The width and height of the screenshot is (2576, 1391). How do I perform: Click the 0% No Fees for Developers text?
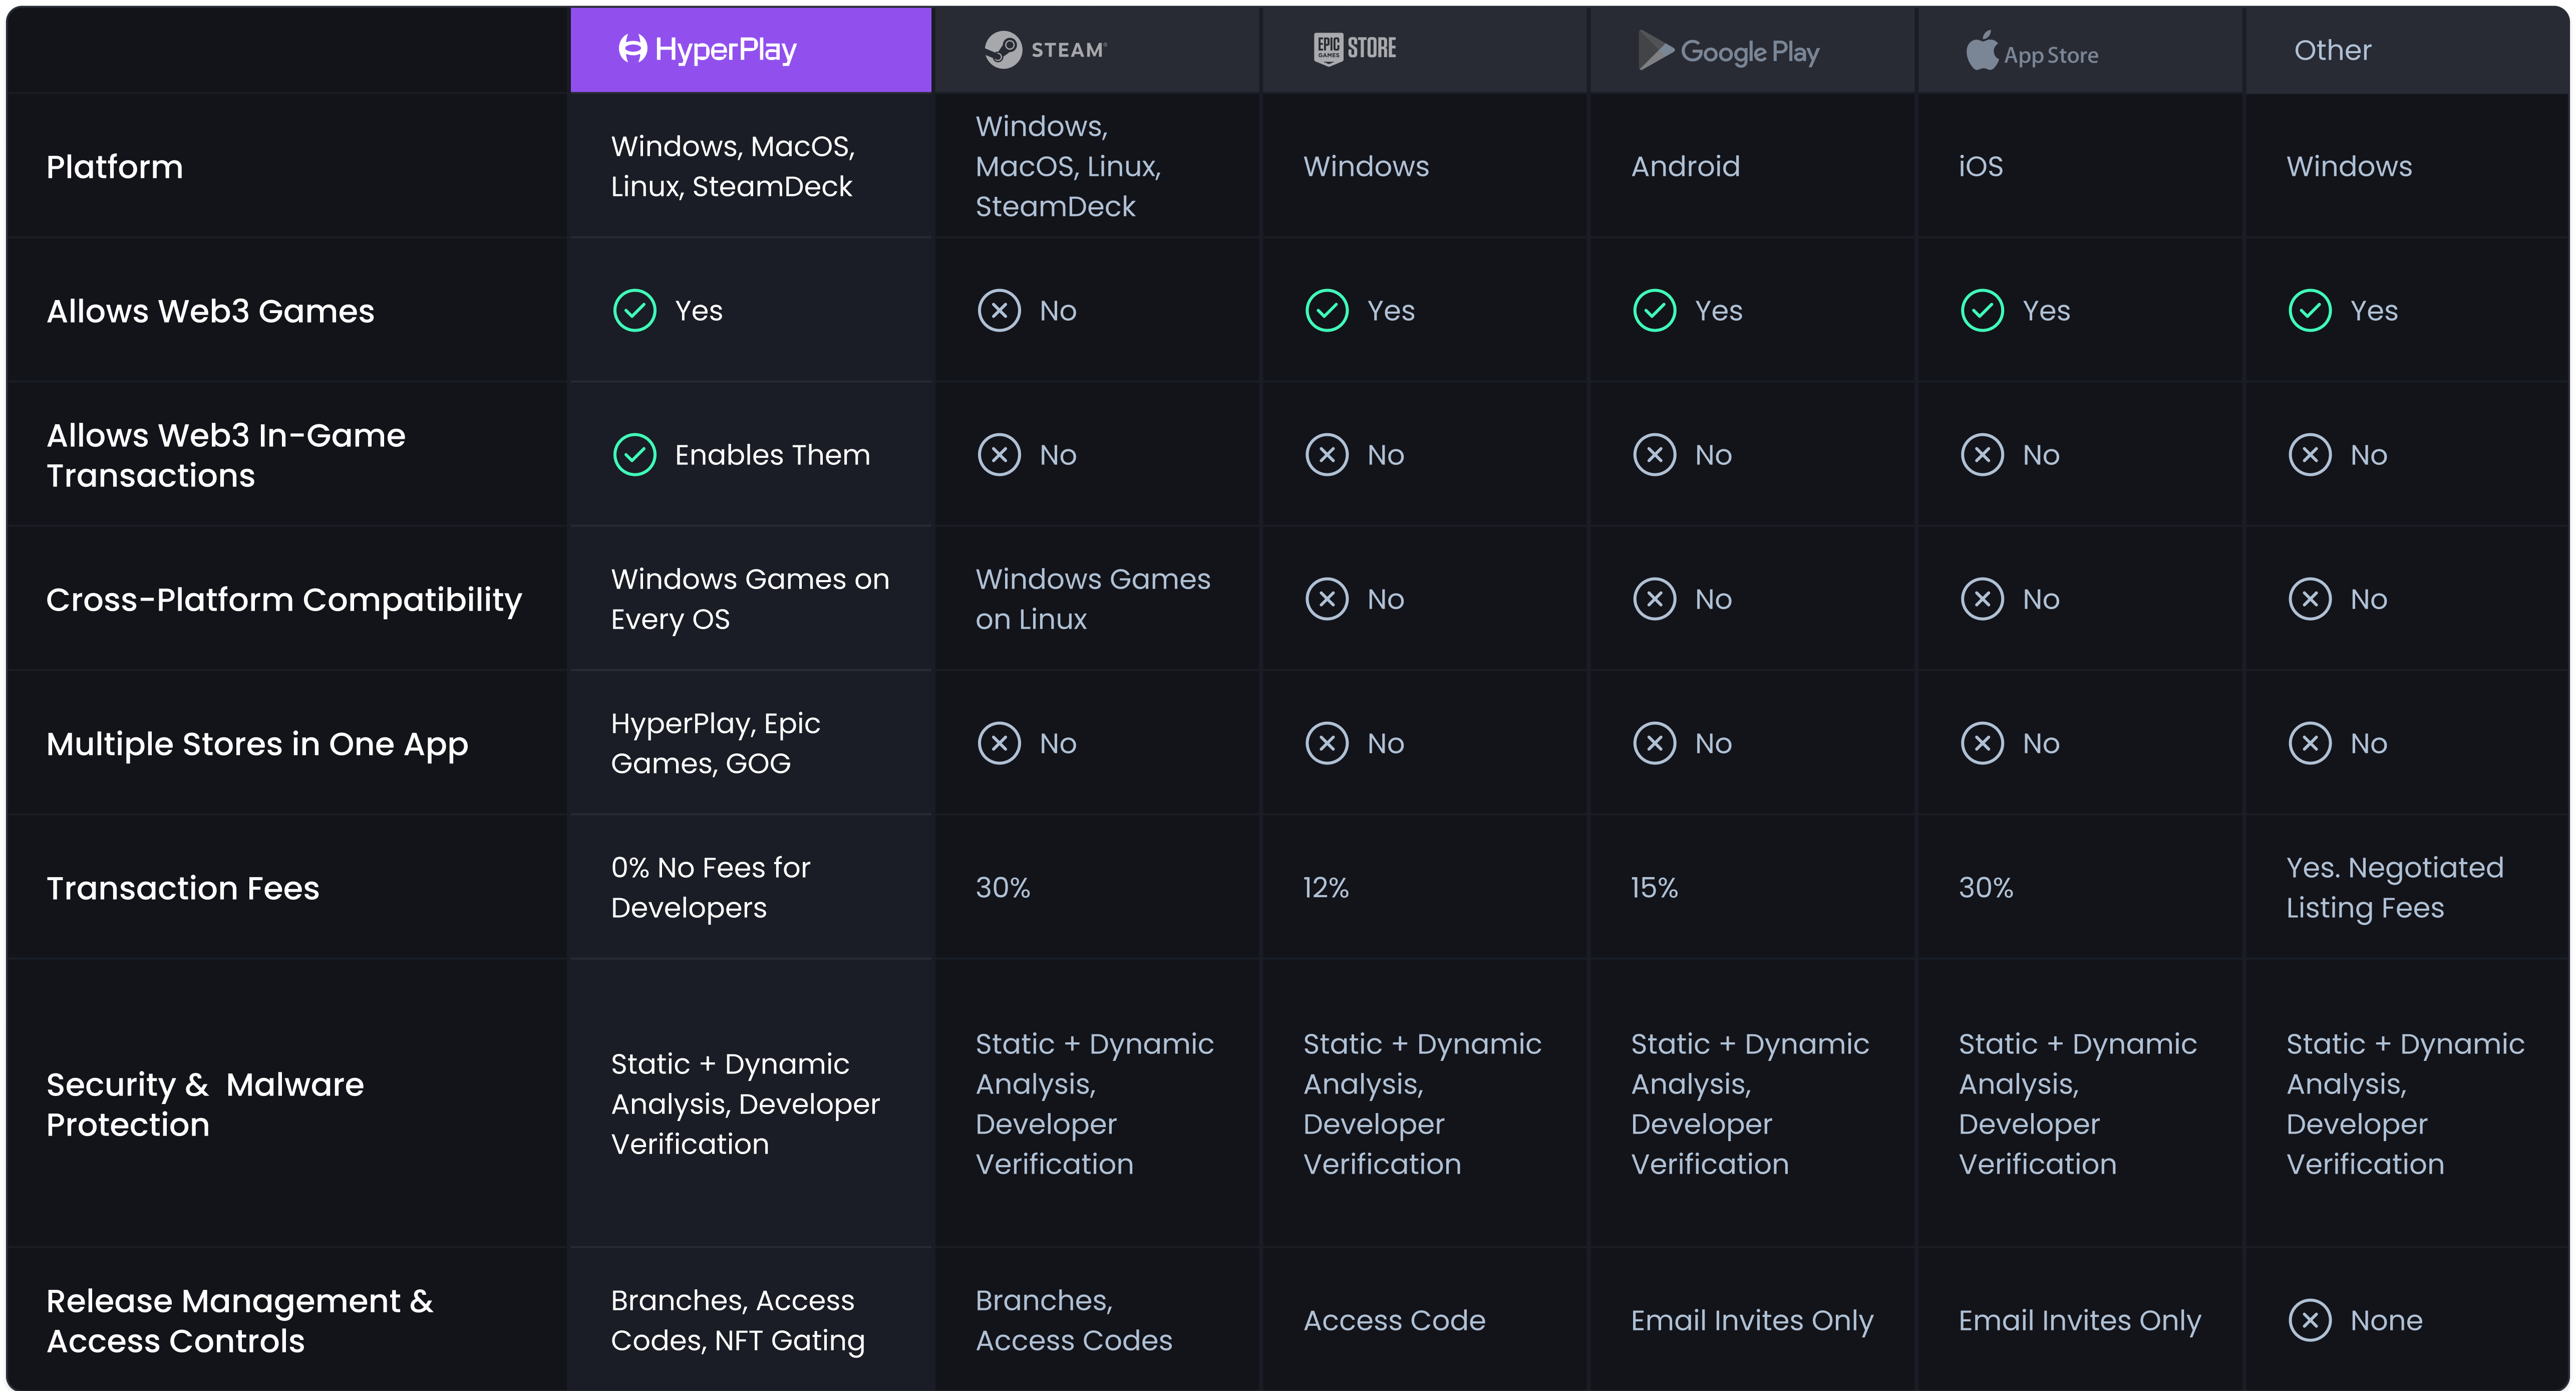click(x=710, y=887)
